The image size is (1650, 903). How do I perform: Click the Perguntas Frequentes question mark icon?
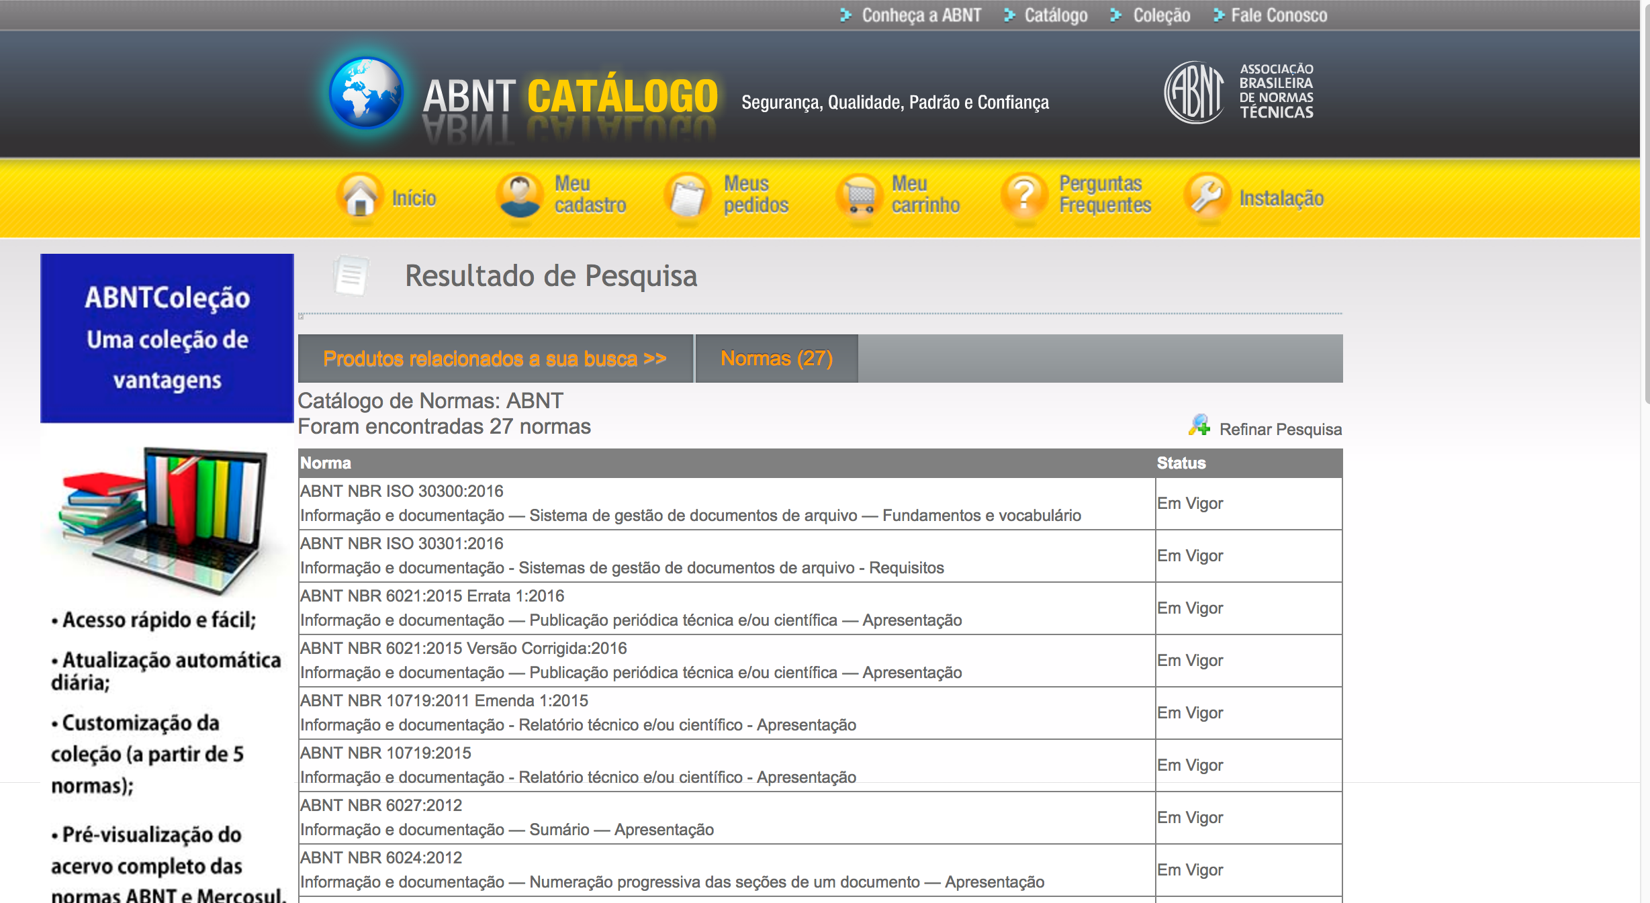1024,197
